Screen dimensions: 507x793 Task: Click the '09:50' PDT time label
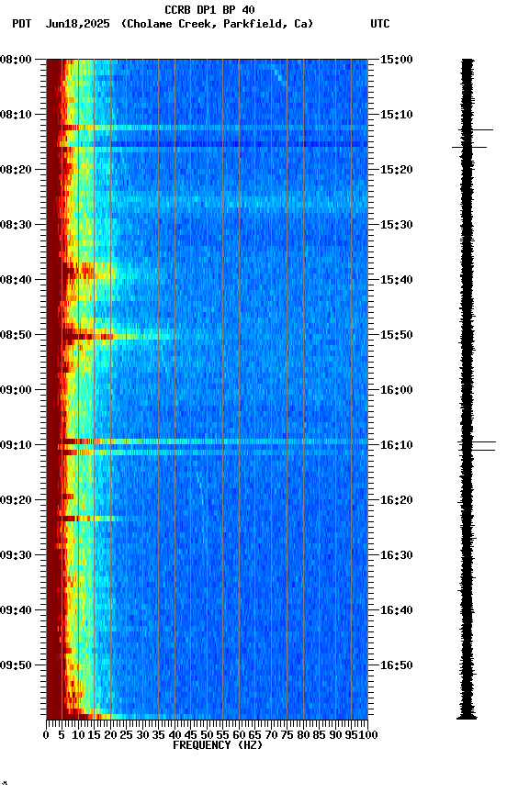point(16,665)
